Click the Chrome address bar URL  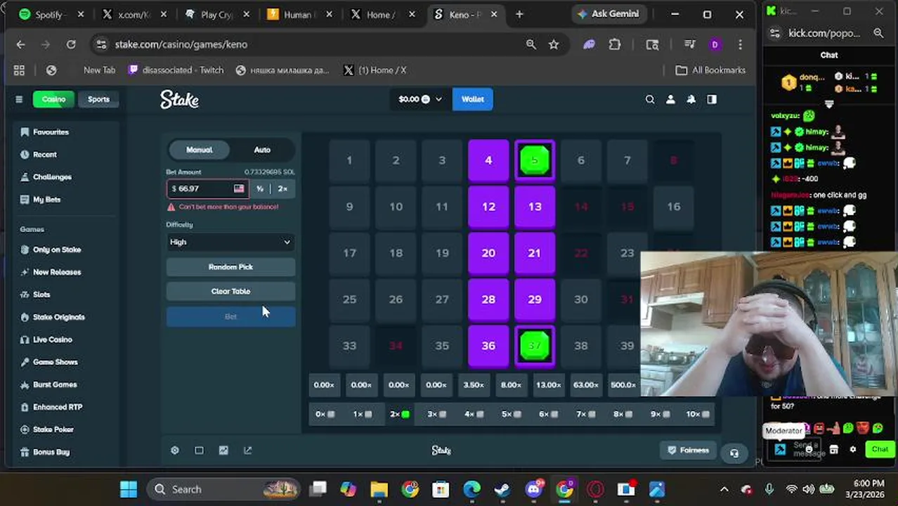181,44
